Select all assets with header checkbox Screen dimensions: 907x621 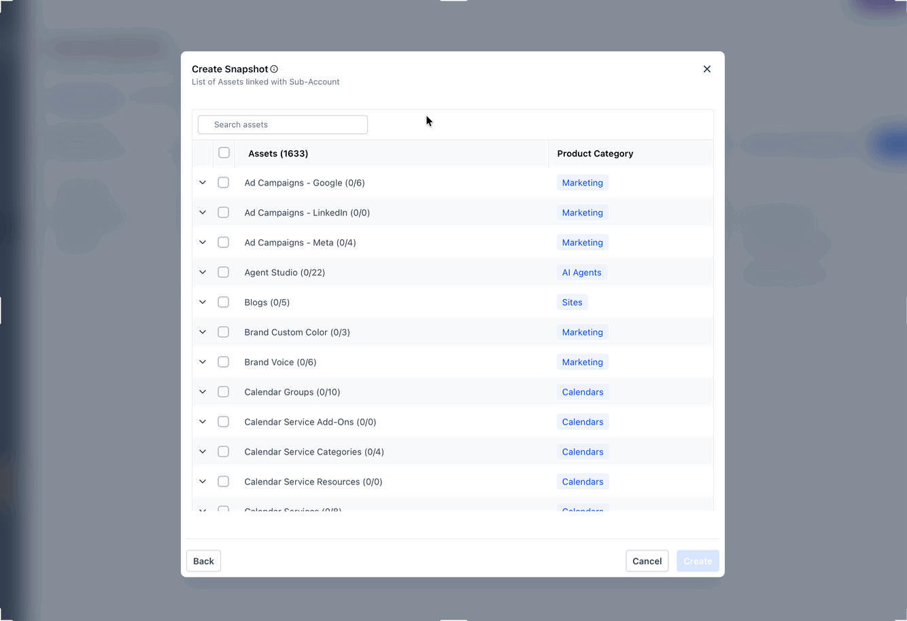click(x=224, y=153)
